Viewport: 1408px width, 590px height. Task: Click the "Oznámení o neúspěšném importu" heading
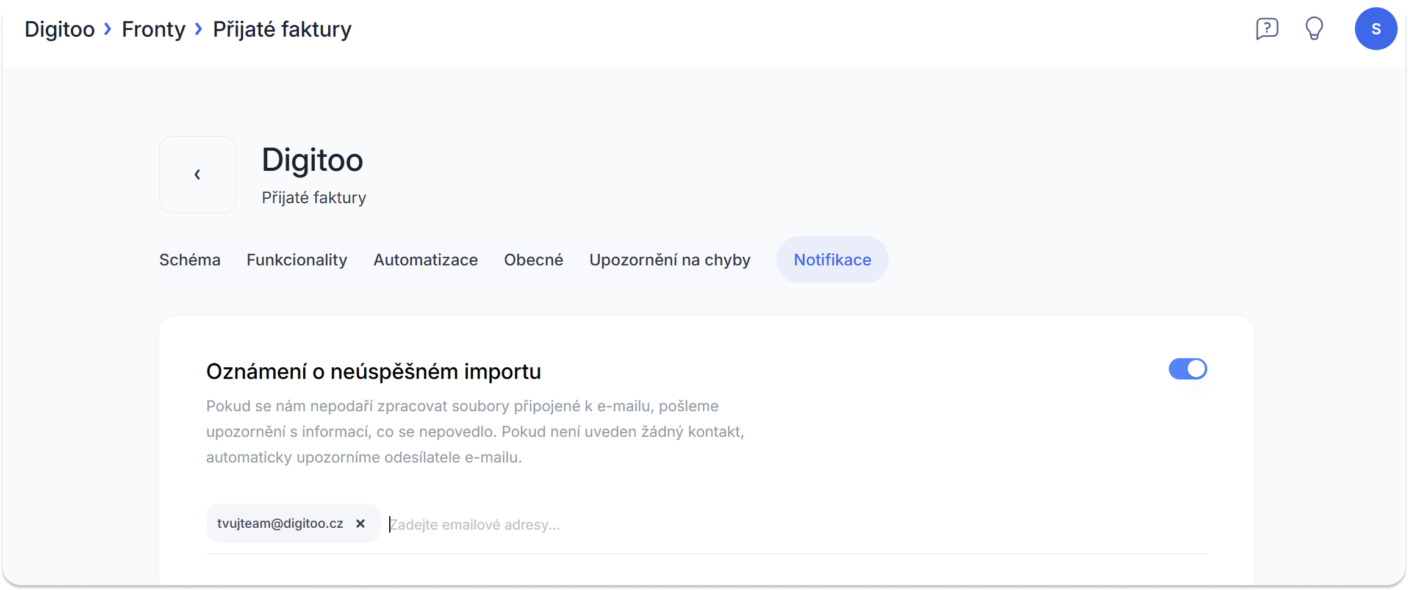[x=373, y=372]
